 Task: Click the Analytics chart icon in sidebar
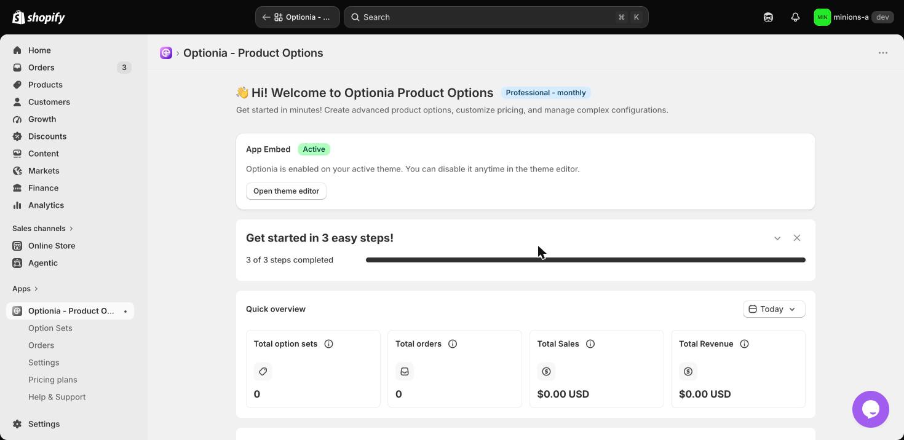click(17, 205)
